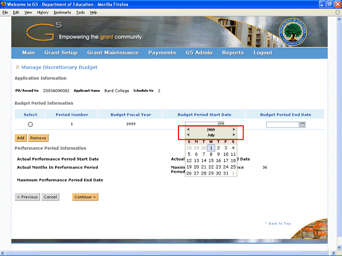
Task: Click scroll up arrow of vertical scrollbar
Action: click(339, 19)
